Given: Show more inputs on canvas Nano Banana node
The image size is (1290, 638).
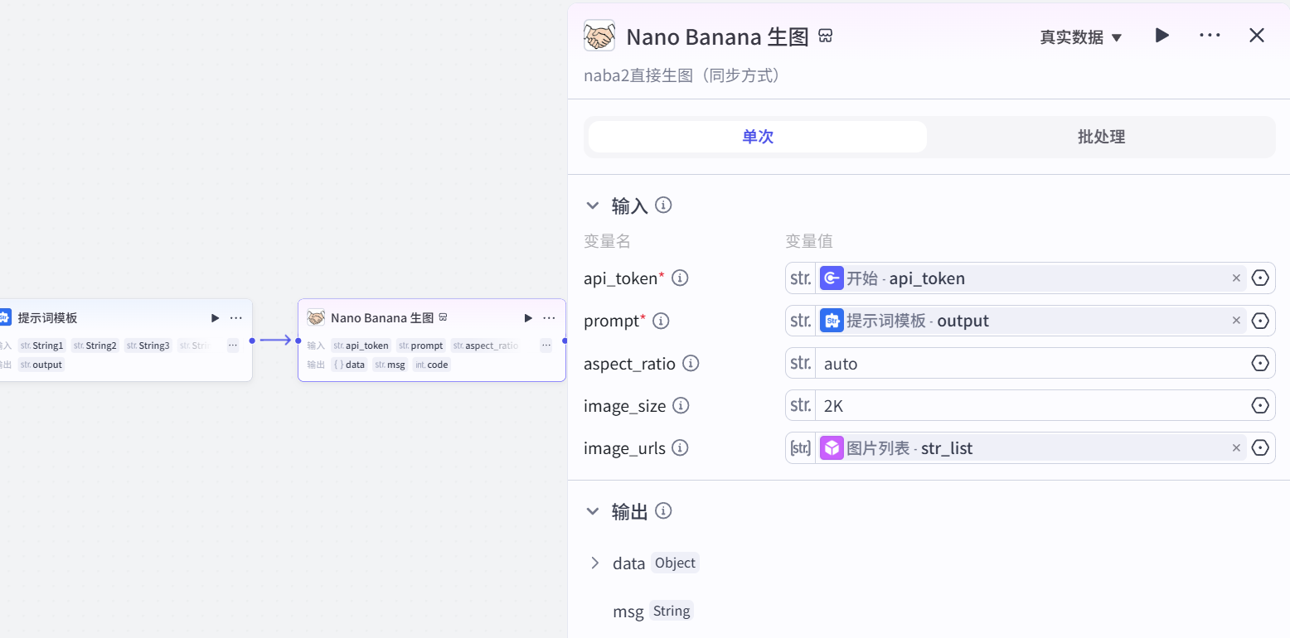Looking at the screenshot, I should 546,346.
